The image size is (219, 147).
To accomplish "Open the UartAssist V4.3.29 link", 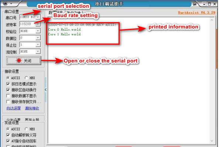I will point(196,13).
